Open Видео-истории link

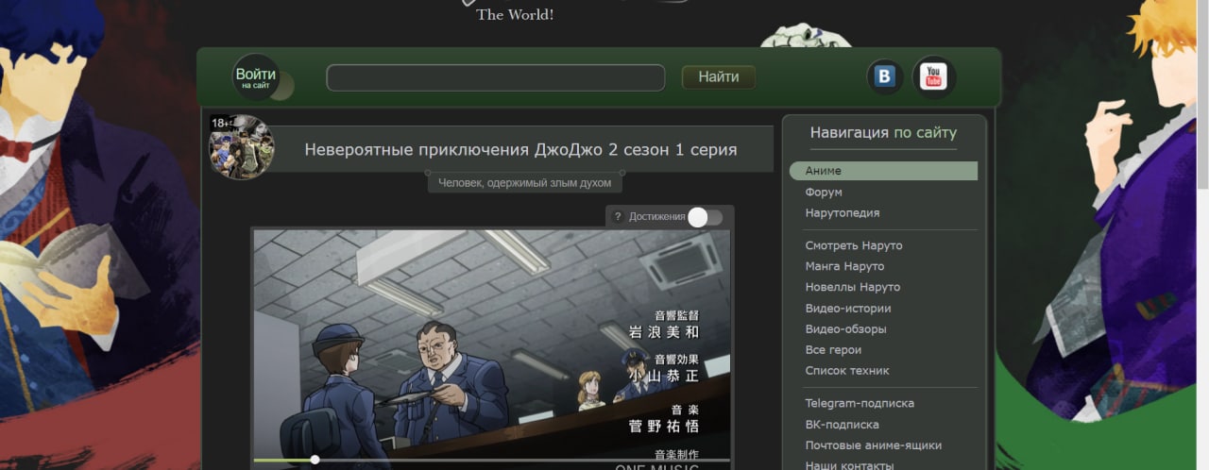[x=848, y=309]
